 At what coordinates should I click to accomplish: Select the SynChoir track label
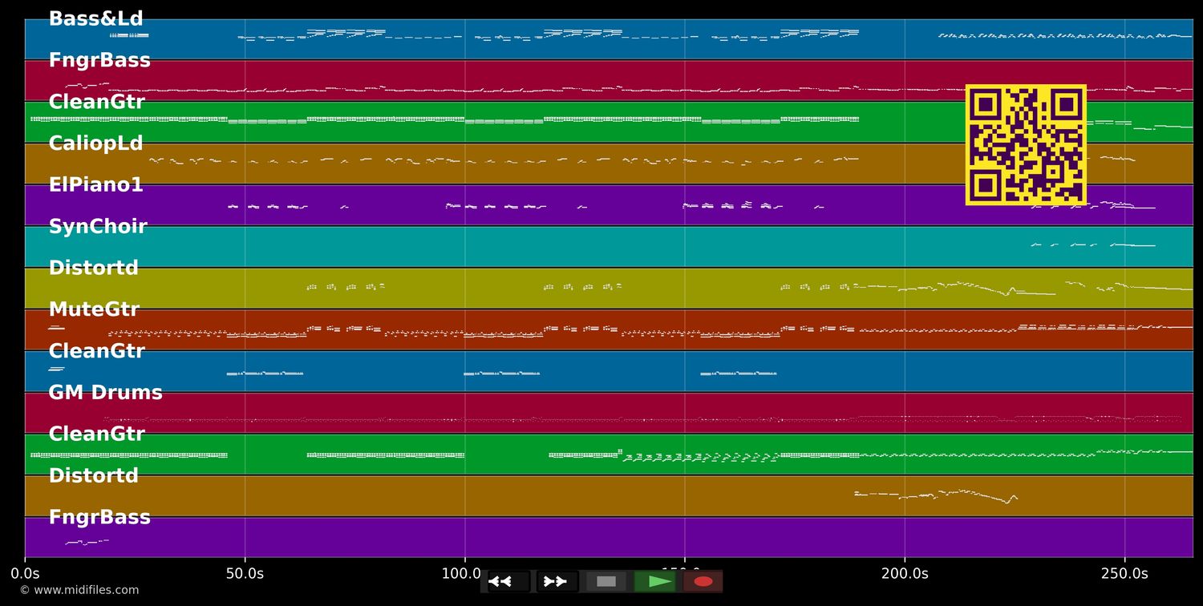[x=98, y=227]
